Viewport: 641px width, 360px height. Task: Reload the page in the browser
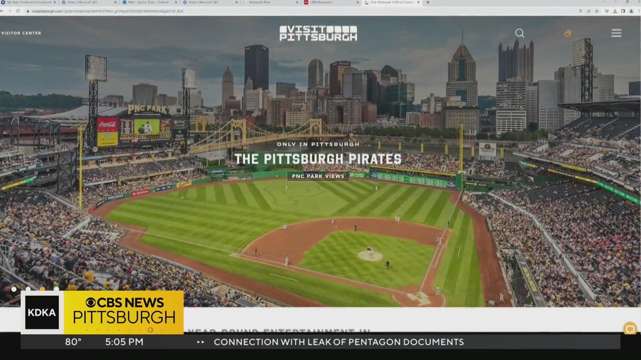point(18,11)
